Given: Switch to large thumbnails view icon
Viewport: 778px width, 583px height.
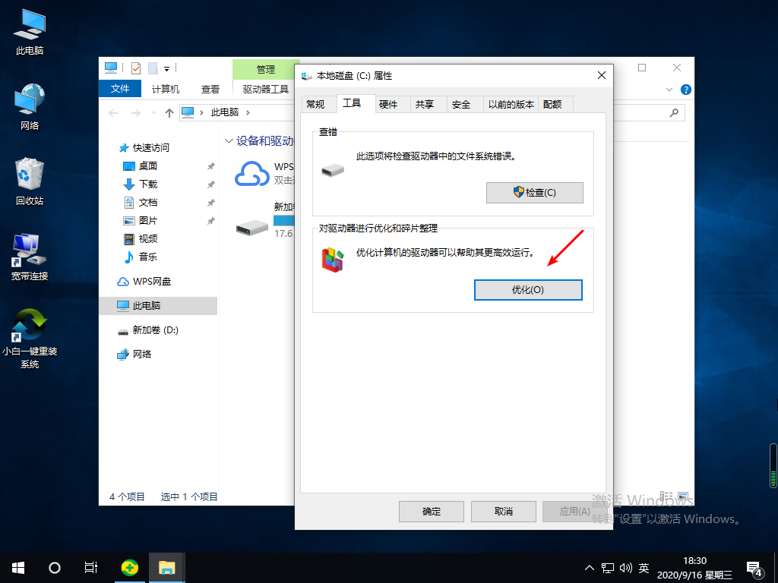Looking at the screenshot, I should pos(683,496).
